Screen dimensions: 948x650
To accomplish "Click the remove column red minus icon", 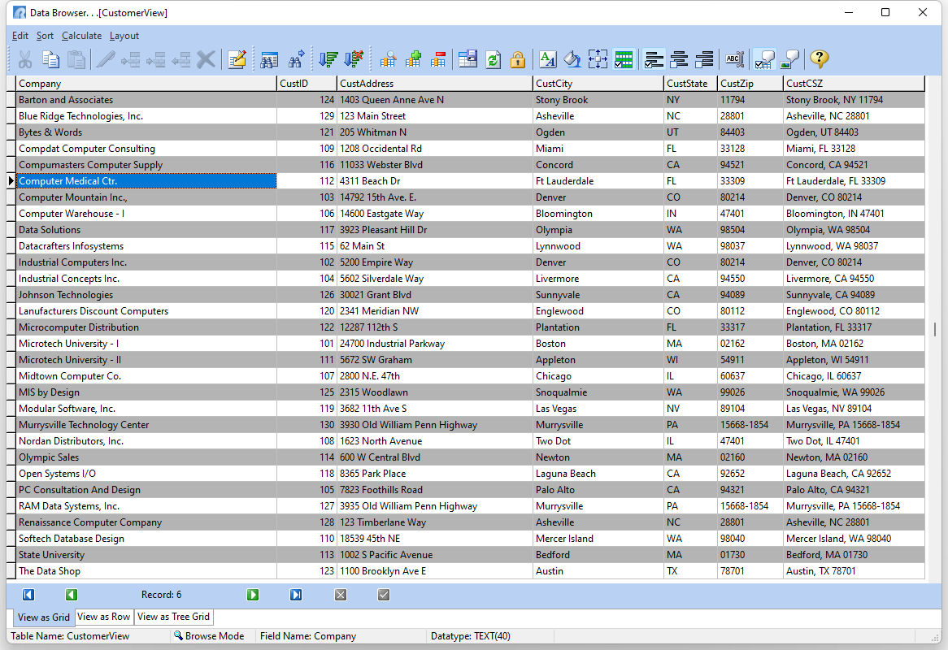I will (x=438, y=59).
